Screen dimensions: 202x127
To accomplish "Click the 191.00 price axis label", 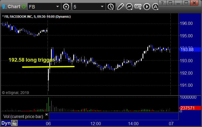I will click(x=186, y=85).
